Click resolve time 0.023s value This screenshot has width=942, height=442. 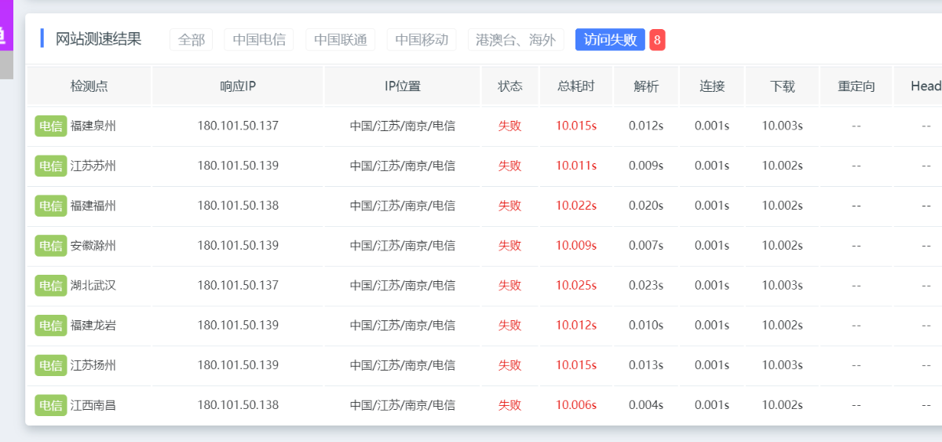click(646, 285)
